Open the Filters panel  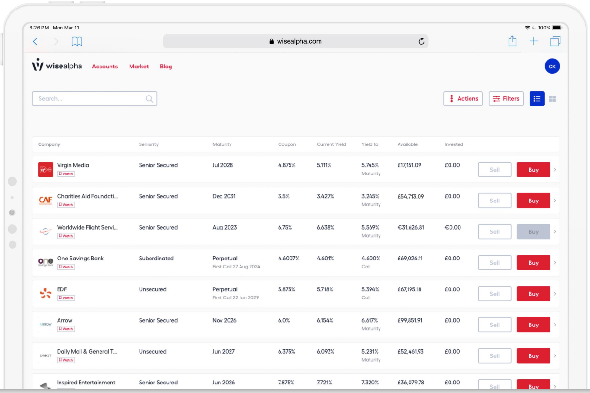point(506,99)
